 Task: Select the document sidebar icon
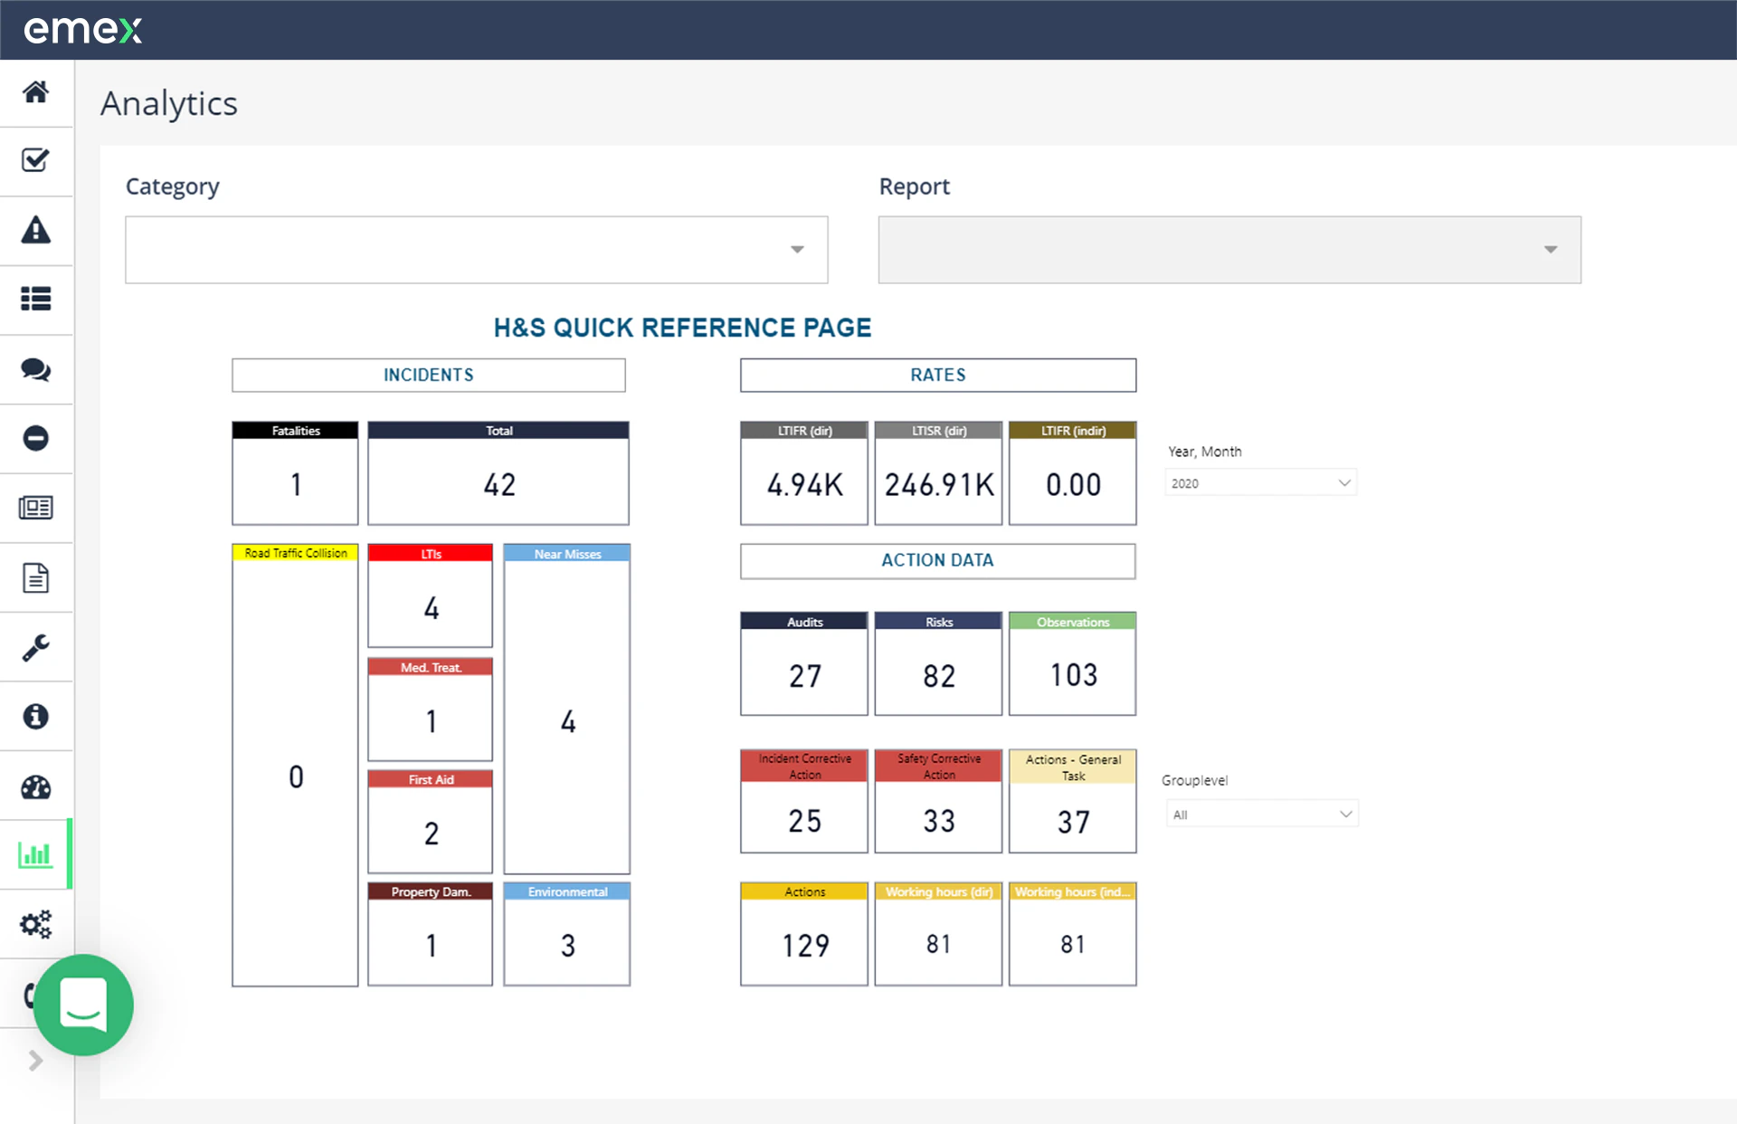tap(36, 577)
